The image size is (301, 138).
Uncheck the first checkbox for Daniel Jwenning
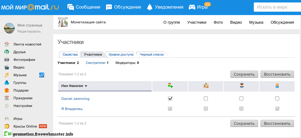click(170, 99)
